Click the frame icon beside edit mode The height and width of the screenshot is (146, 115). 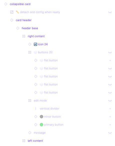(x=30, y=101)
